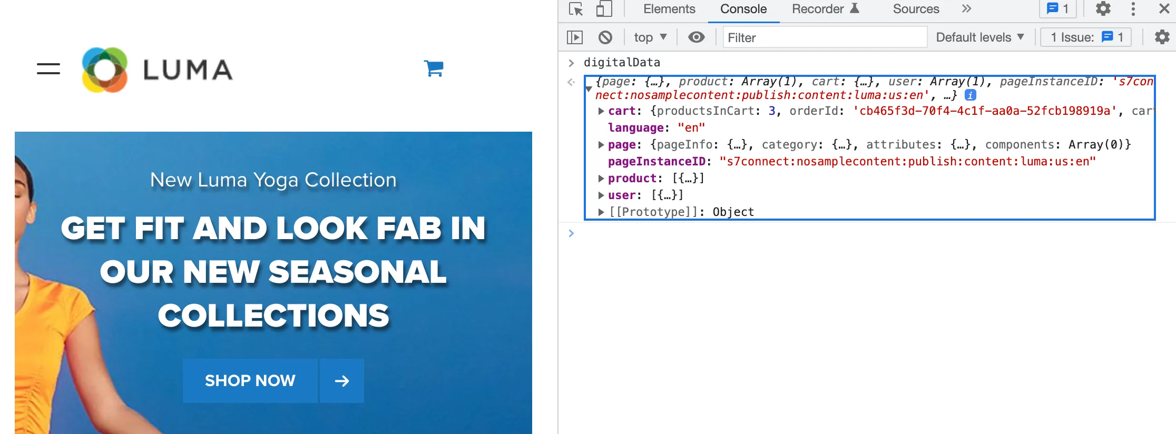Collapse the digitalData object output
Image resolution: width=1176 pixels, height=434 pixels.
tap(589, 89)
